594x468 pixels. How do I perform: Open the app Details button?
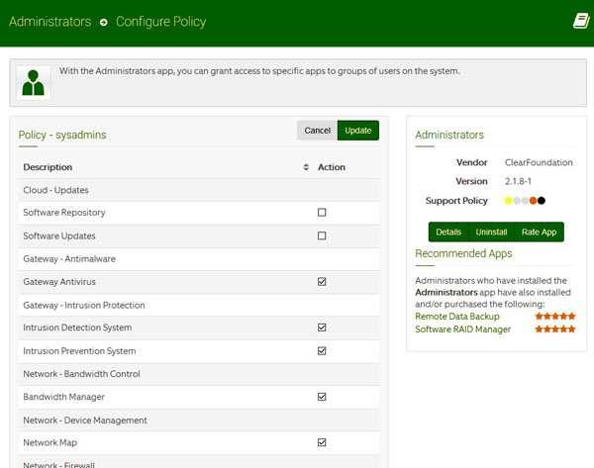(x=448, y=232)
